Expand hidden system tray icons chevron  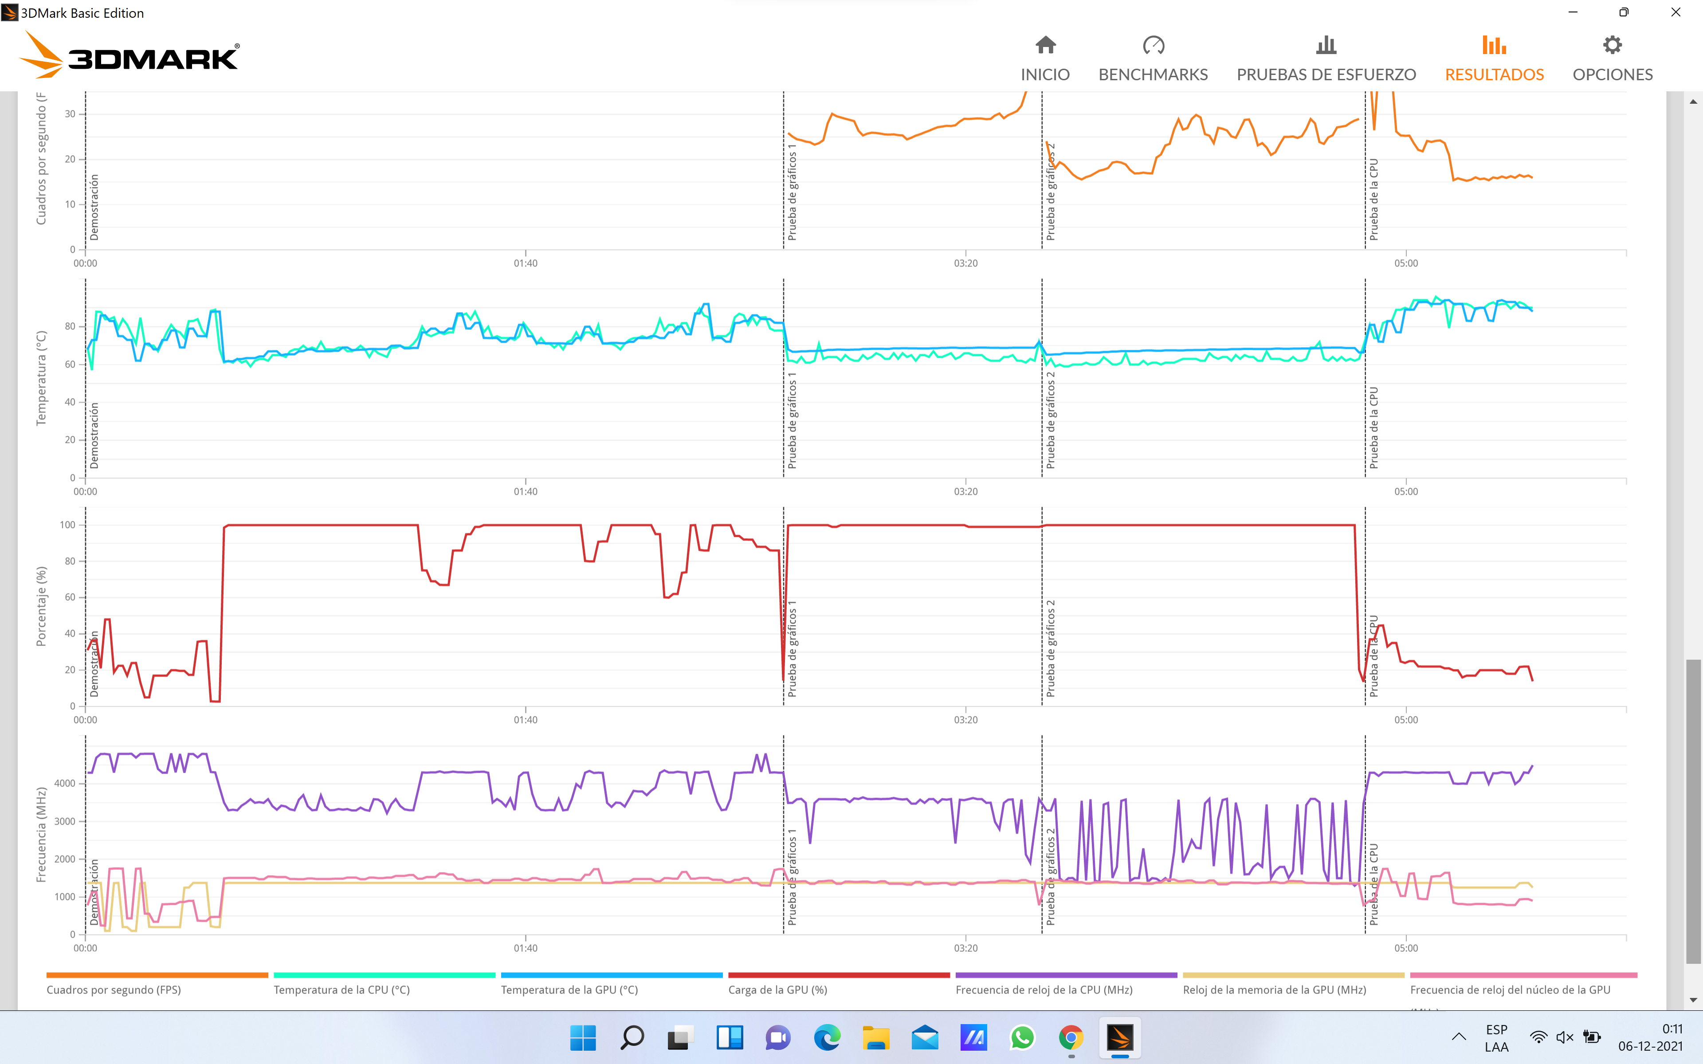1459,1037
